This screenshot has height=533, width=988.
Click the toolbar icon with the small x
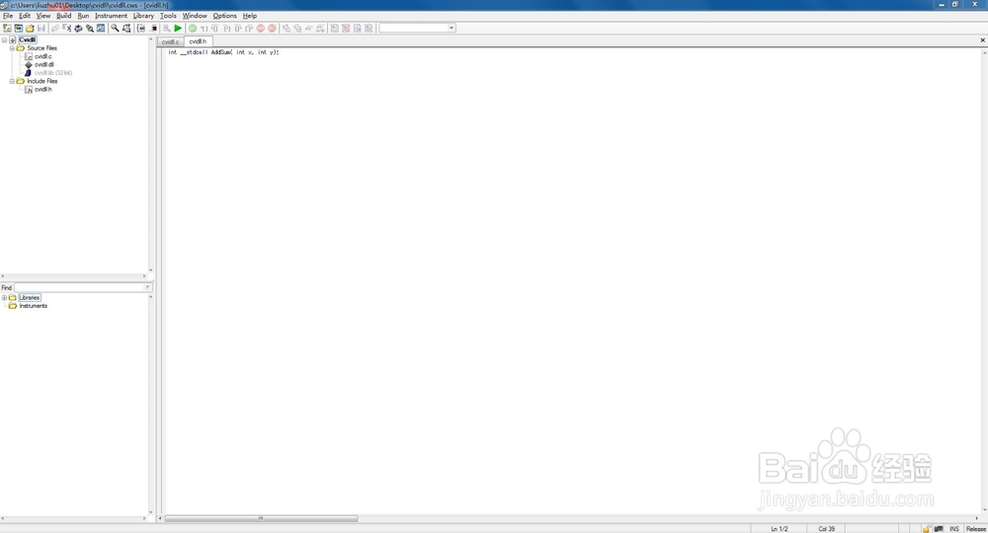(67, 29)
